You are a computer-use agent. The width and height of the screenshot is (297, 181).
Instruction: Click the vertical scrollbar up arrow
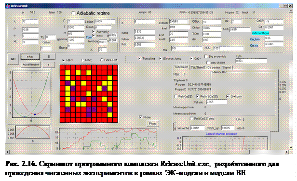pos(291,11)
